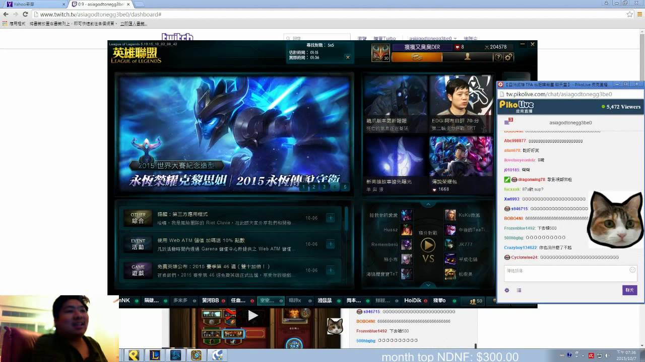Select banner page 3 indicator
Screen dimensions: 645x362
(324, 187)
